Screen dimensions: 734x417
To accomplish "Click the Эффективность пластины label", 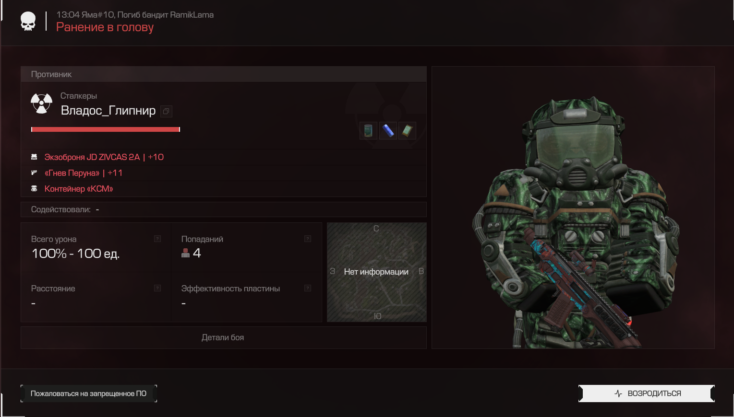I will pos(230,289).
